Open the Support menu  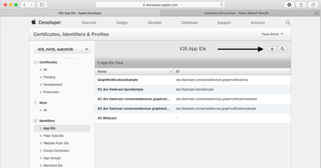pos(224,23)
